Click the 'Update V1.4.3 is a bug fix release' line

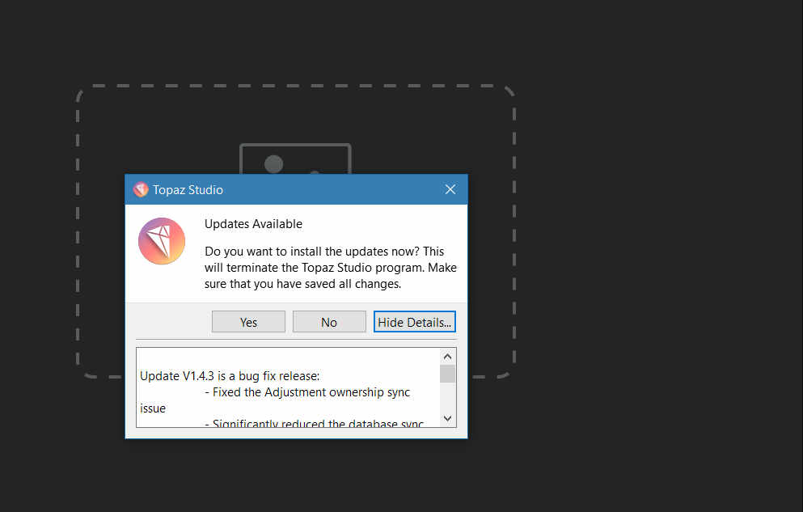(230, 376)
